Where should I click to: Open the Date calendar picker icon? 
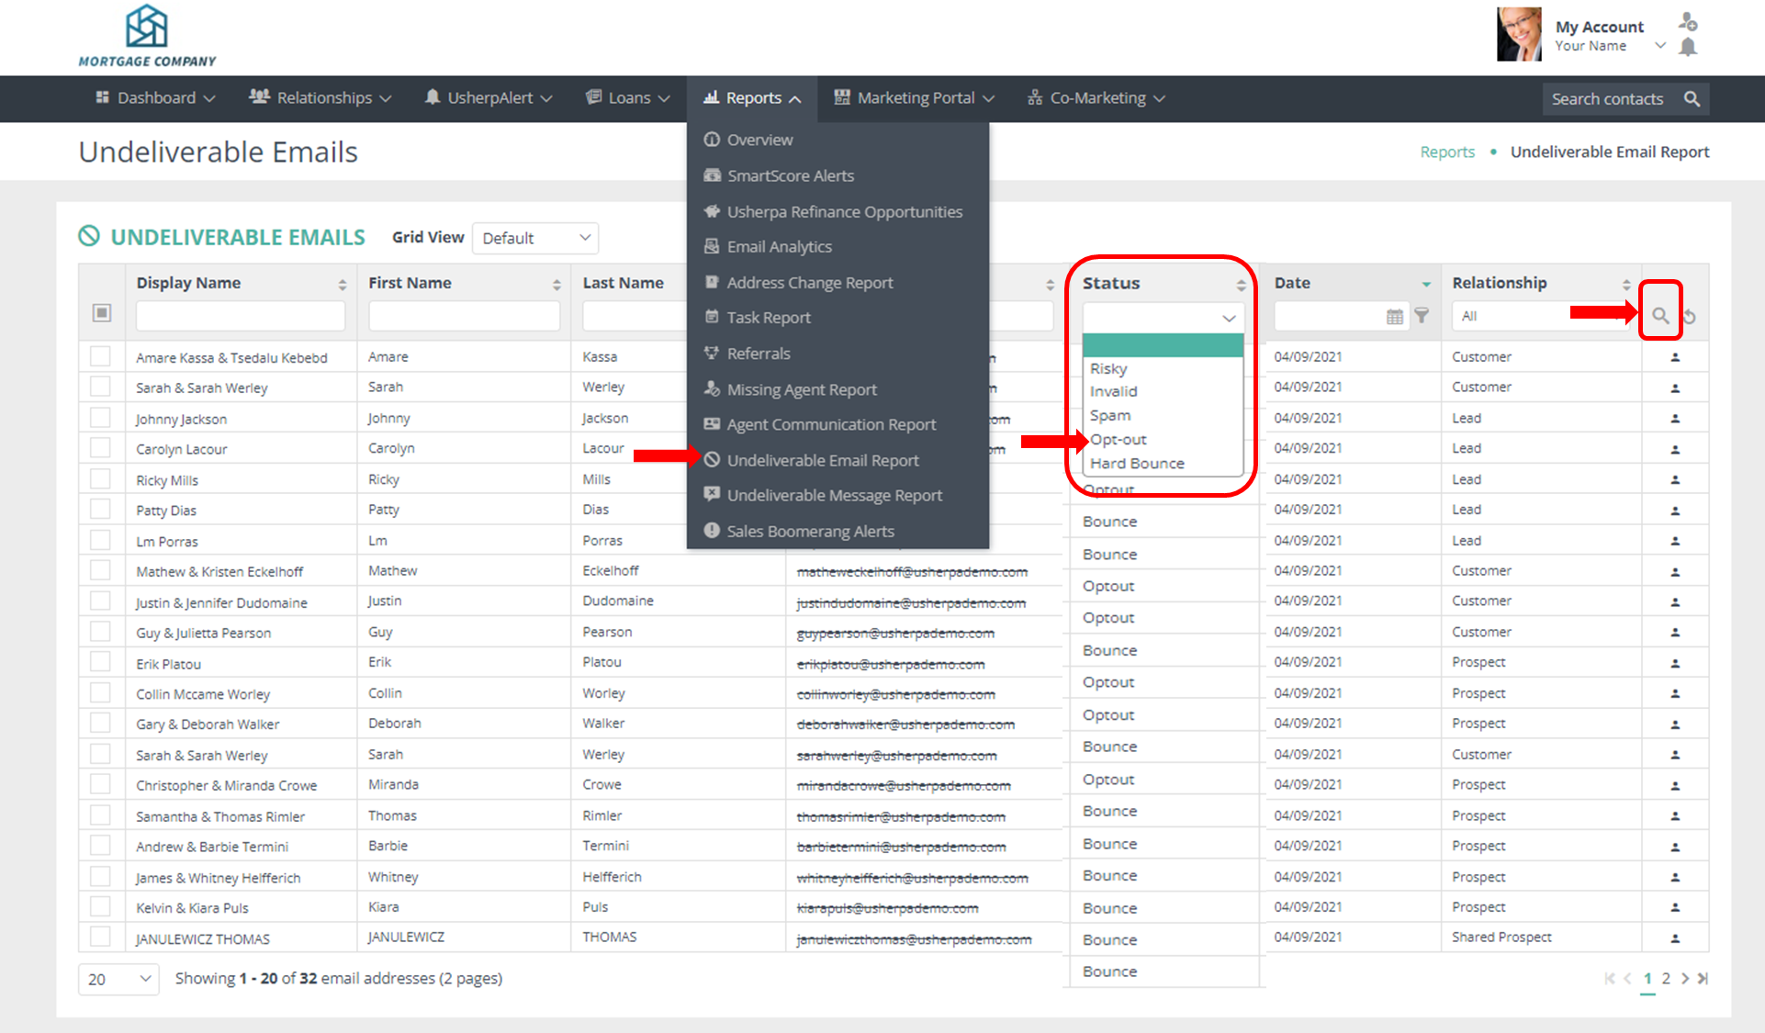click(1394, 317)
